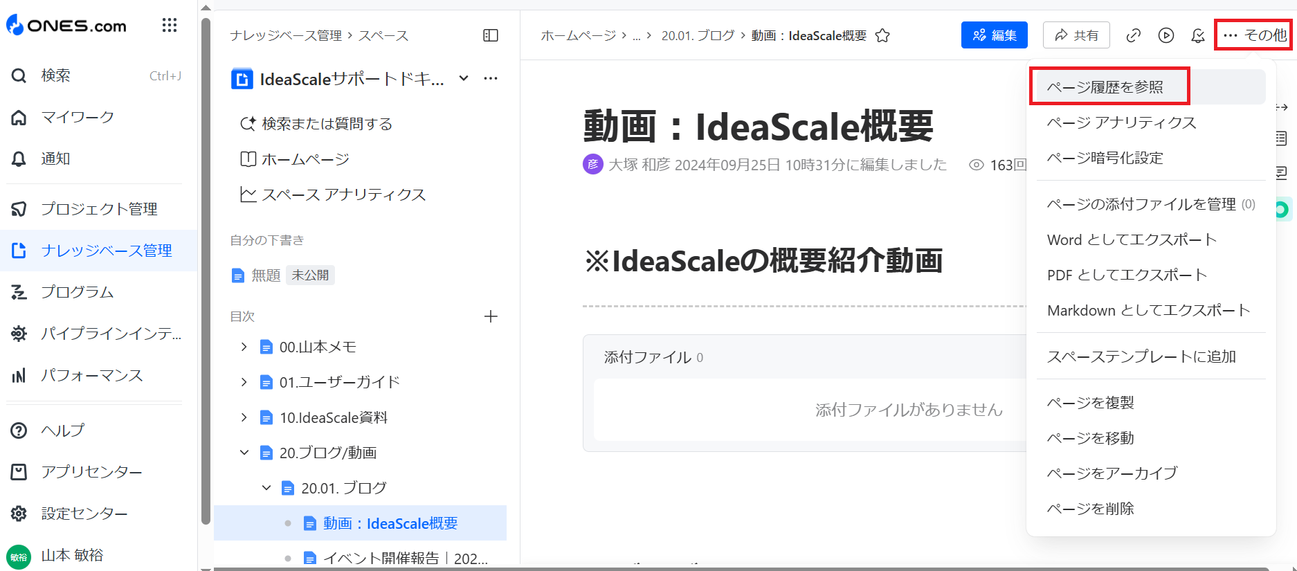Screen dimensions: 1297x571
Task: Expand the collapsed breadcrumb ellipsis
Action: point(636,35)
